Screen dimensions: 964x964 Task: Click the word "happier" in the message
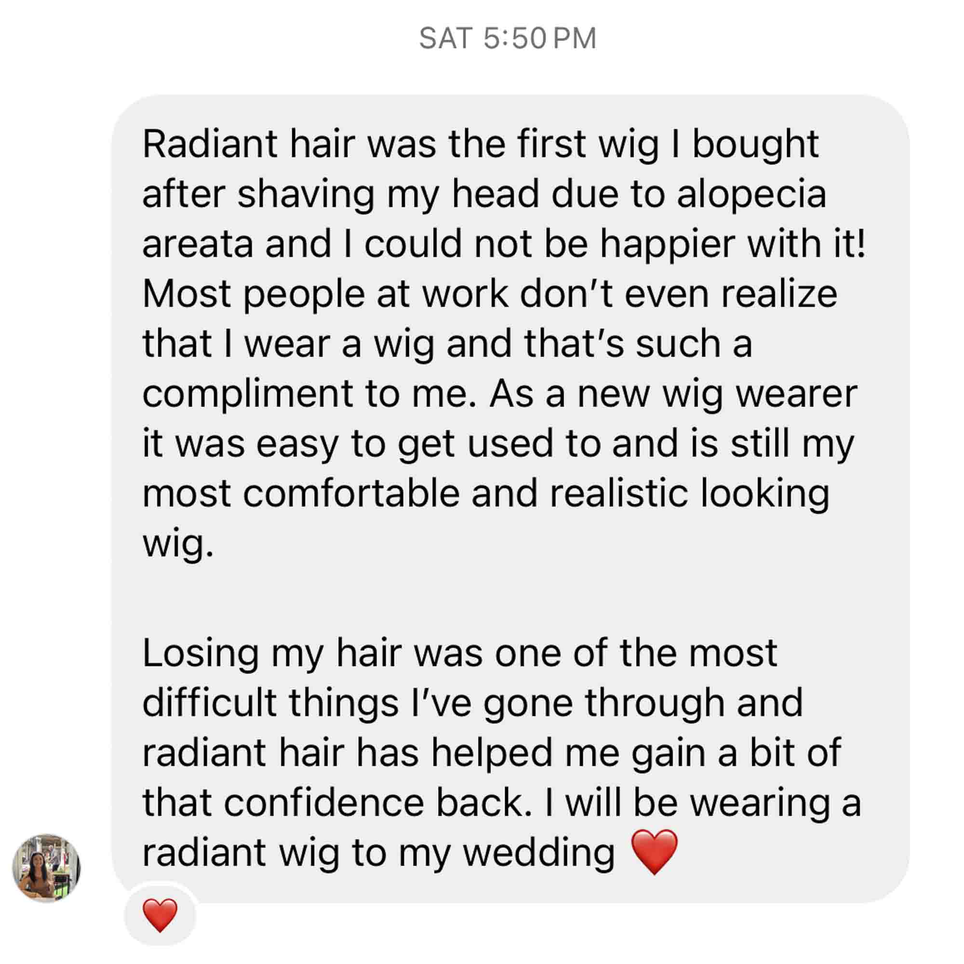point(668,244)
